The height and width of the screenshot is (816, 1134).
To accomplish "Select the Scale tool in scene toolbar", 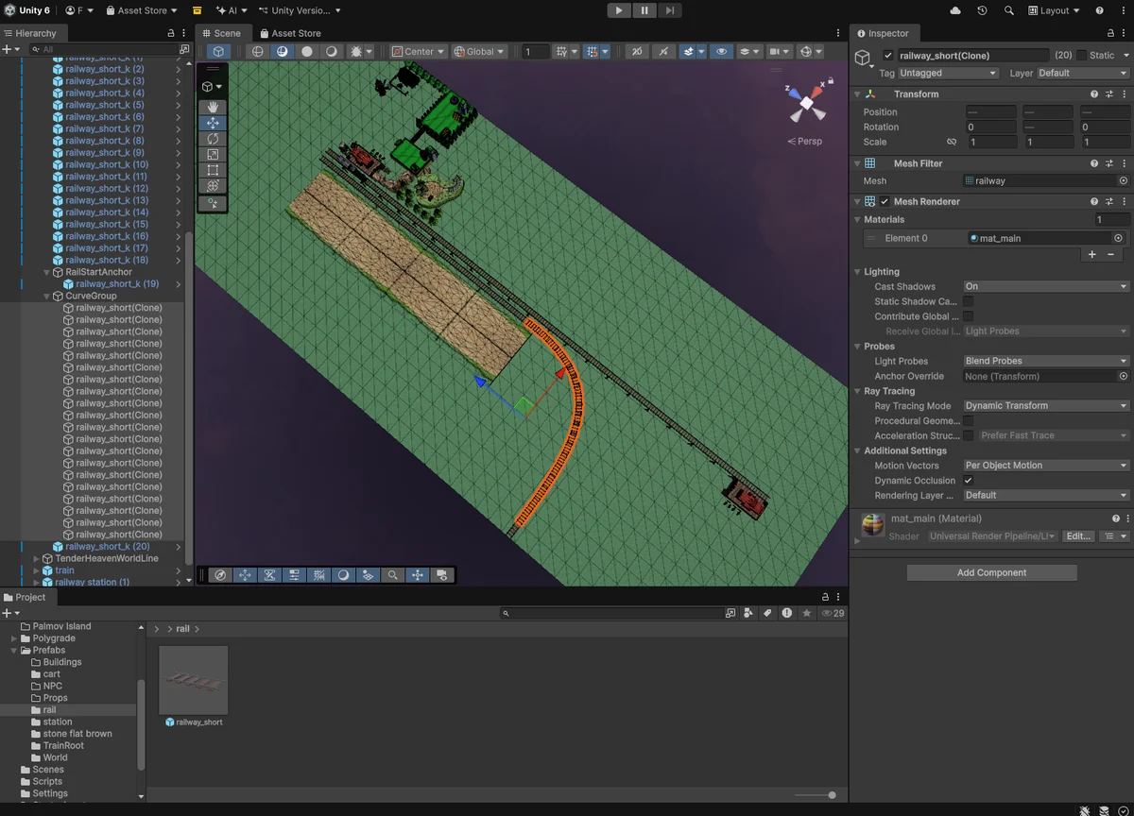I will pos(213,155).
